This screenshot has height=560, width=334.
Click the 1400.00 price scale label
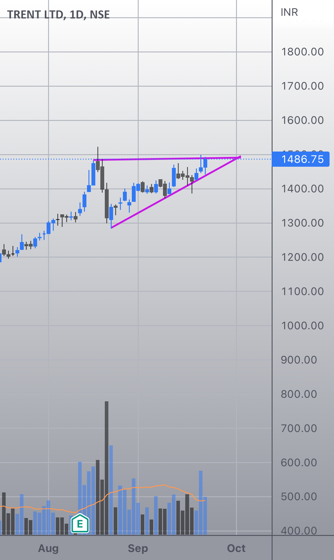(303, 189)
